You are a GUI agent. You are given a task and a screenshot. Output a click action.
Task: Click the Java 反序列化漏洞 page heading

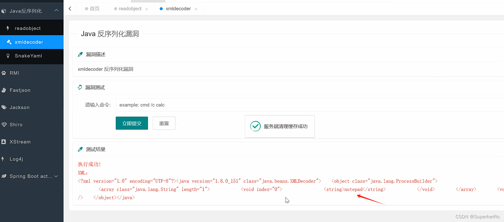(110, 34)
